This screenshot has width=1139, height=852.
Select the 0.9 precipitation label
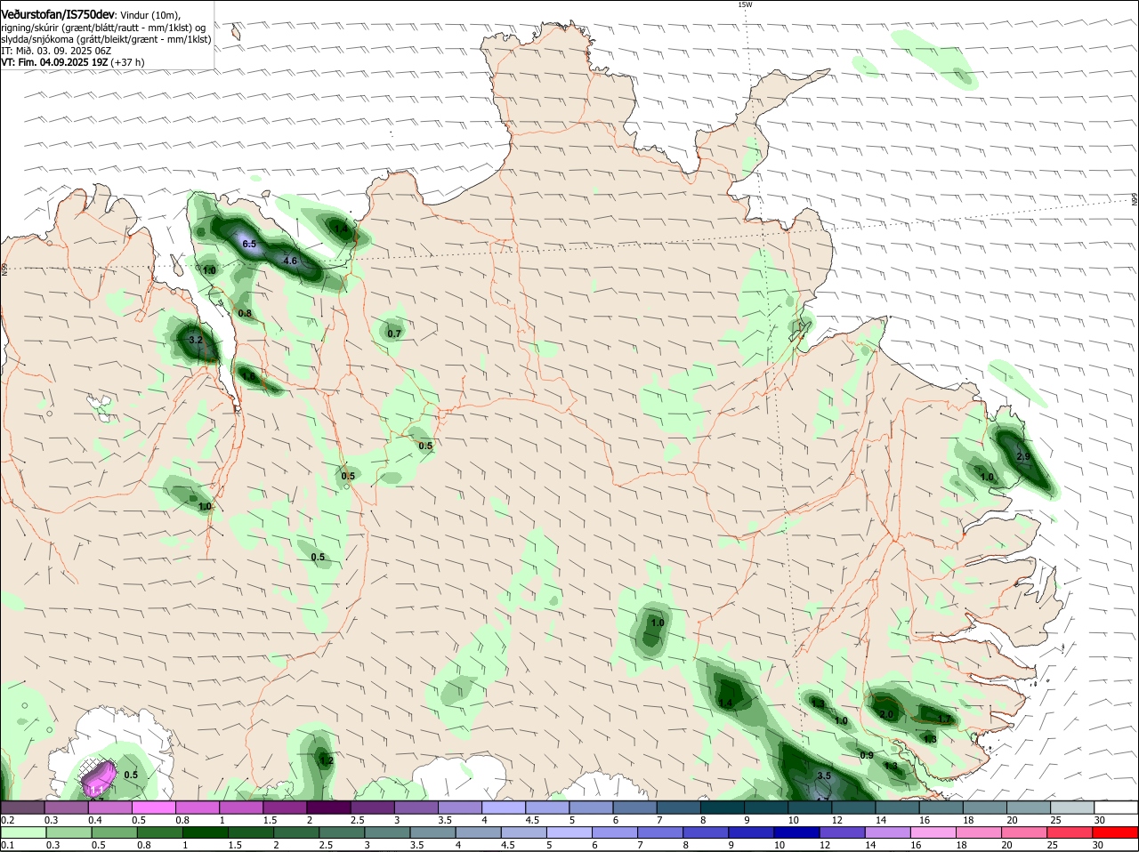(867, 755)
